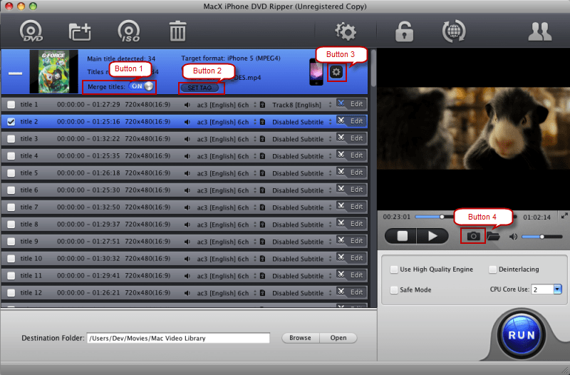
Task: Open subtitle selector for title 8
Action: point(301,225)
